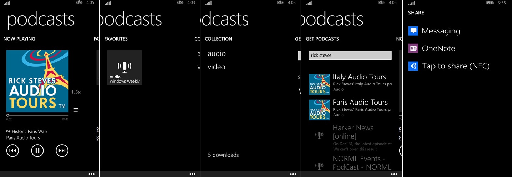This screenshot has width=514, height=177.
Task: Select Paris Audio Tours thumbnail icon
Action: pyautogui.click(x=319, y=110)
